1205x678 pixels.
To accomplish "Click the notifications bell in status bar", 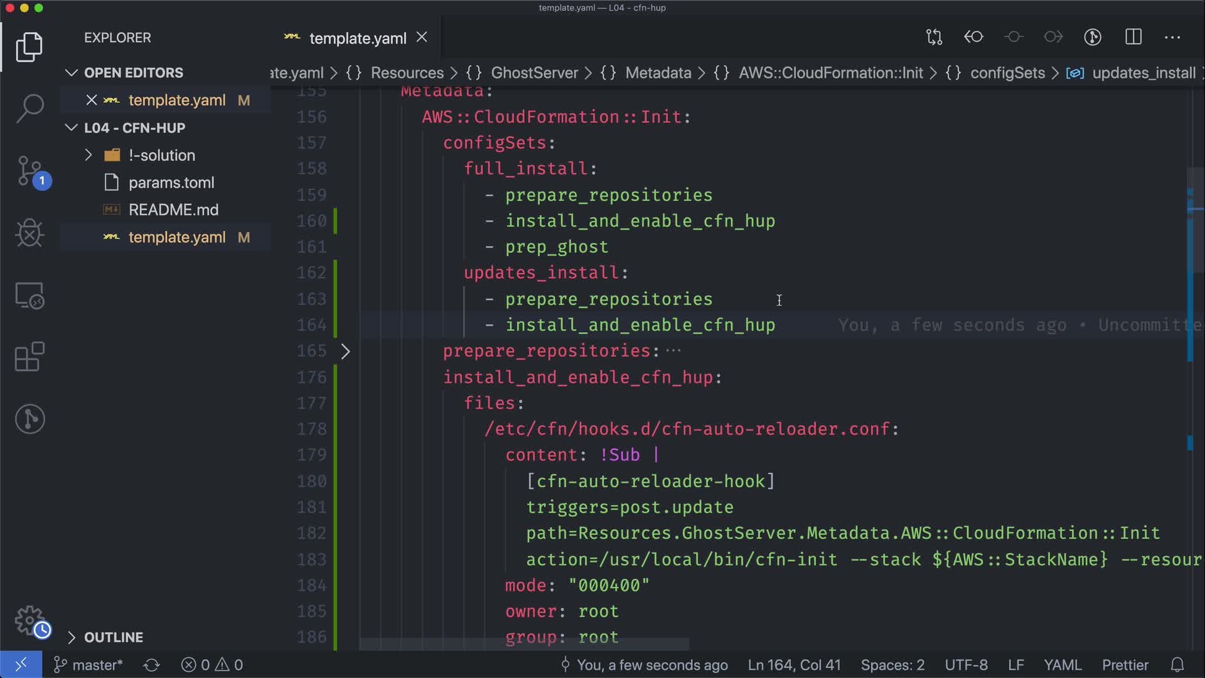I will (1177, 665).
